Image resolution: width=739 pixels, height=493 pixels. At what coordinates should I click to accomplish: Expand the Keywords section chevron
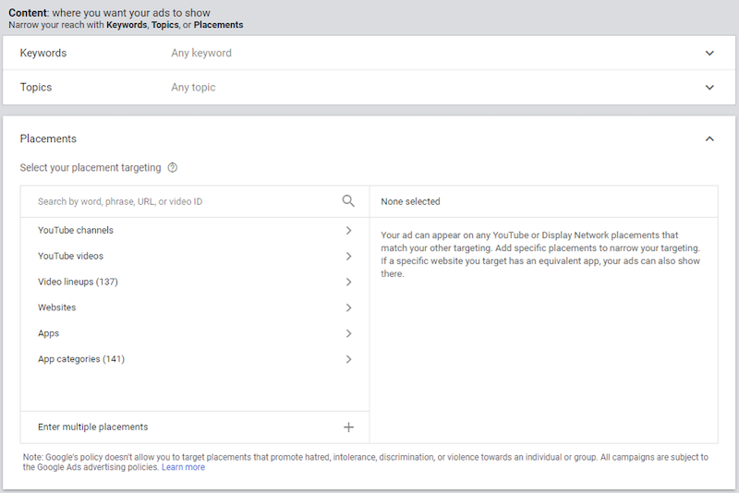coord(709,54)
